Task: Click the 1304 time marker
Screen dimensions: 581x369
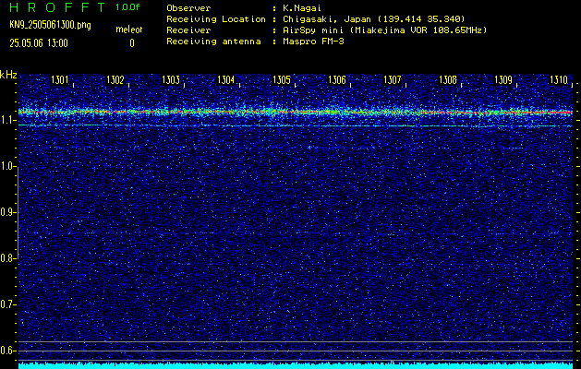Action: click(x=226, y=79)
